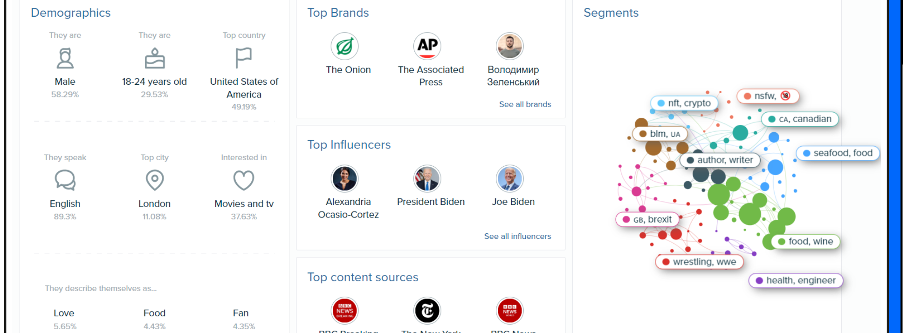Click The Onion brand logo

[x=344, y=46]
